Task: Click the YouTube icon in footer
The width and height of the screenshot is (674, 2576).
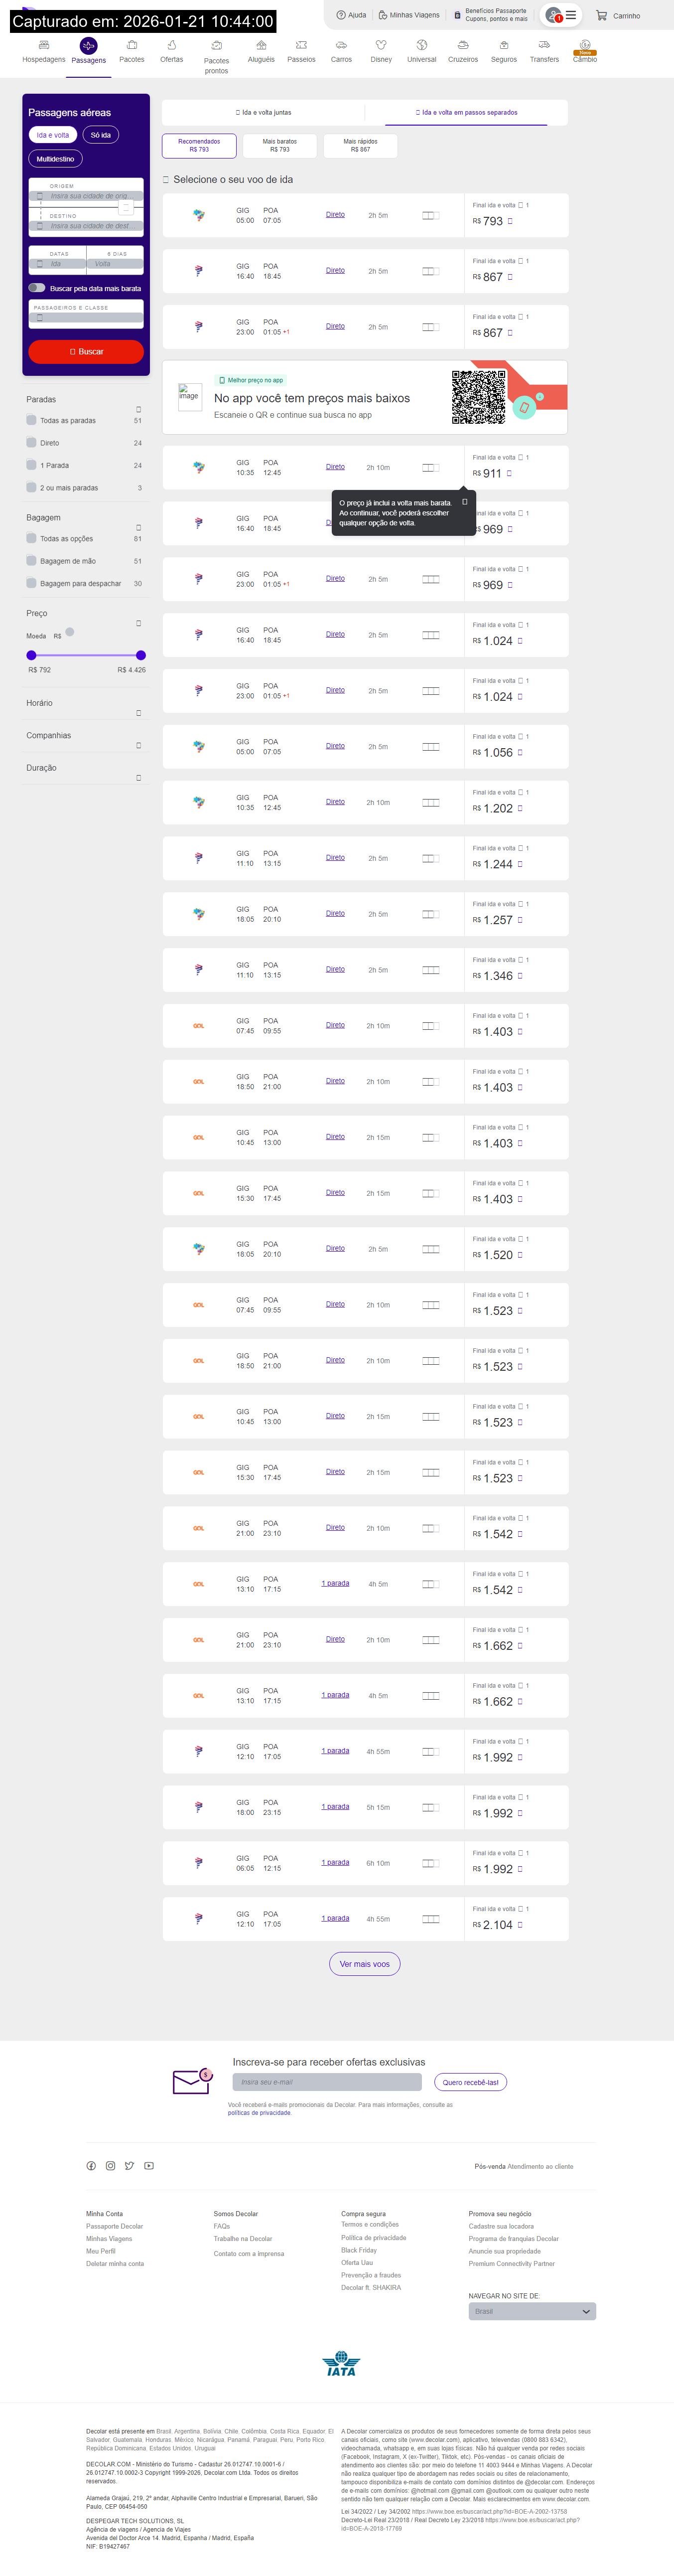Action: tap(149, 2166)
